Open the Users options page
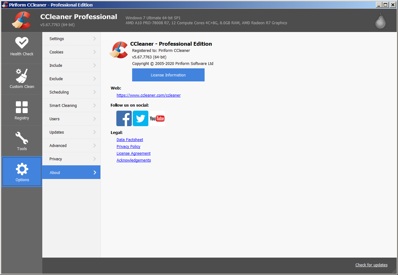The width and height of the screenshot is (398, 275). tap(71, 119)
